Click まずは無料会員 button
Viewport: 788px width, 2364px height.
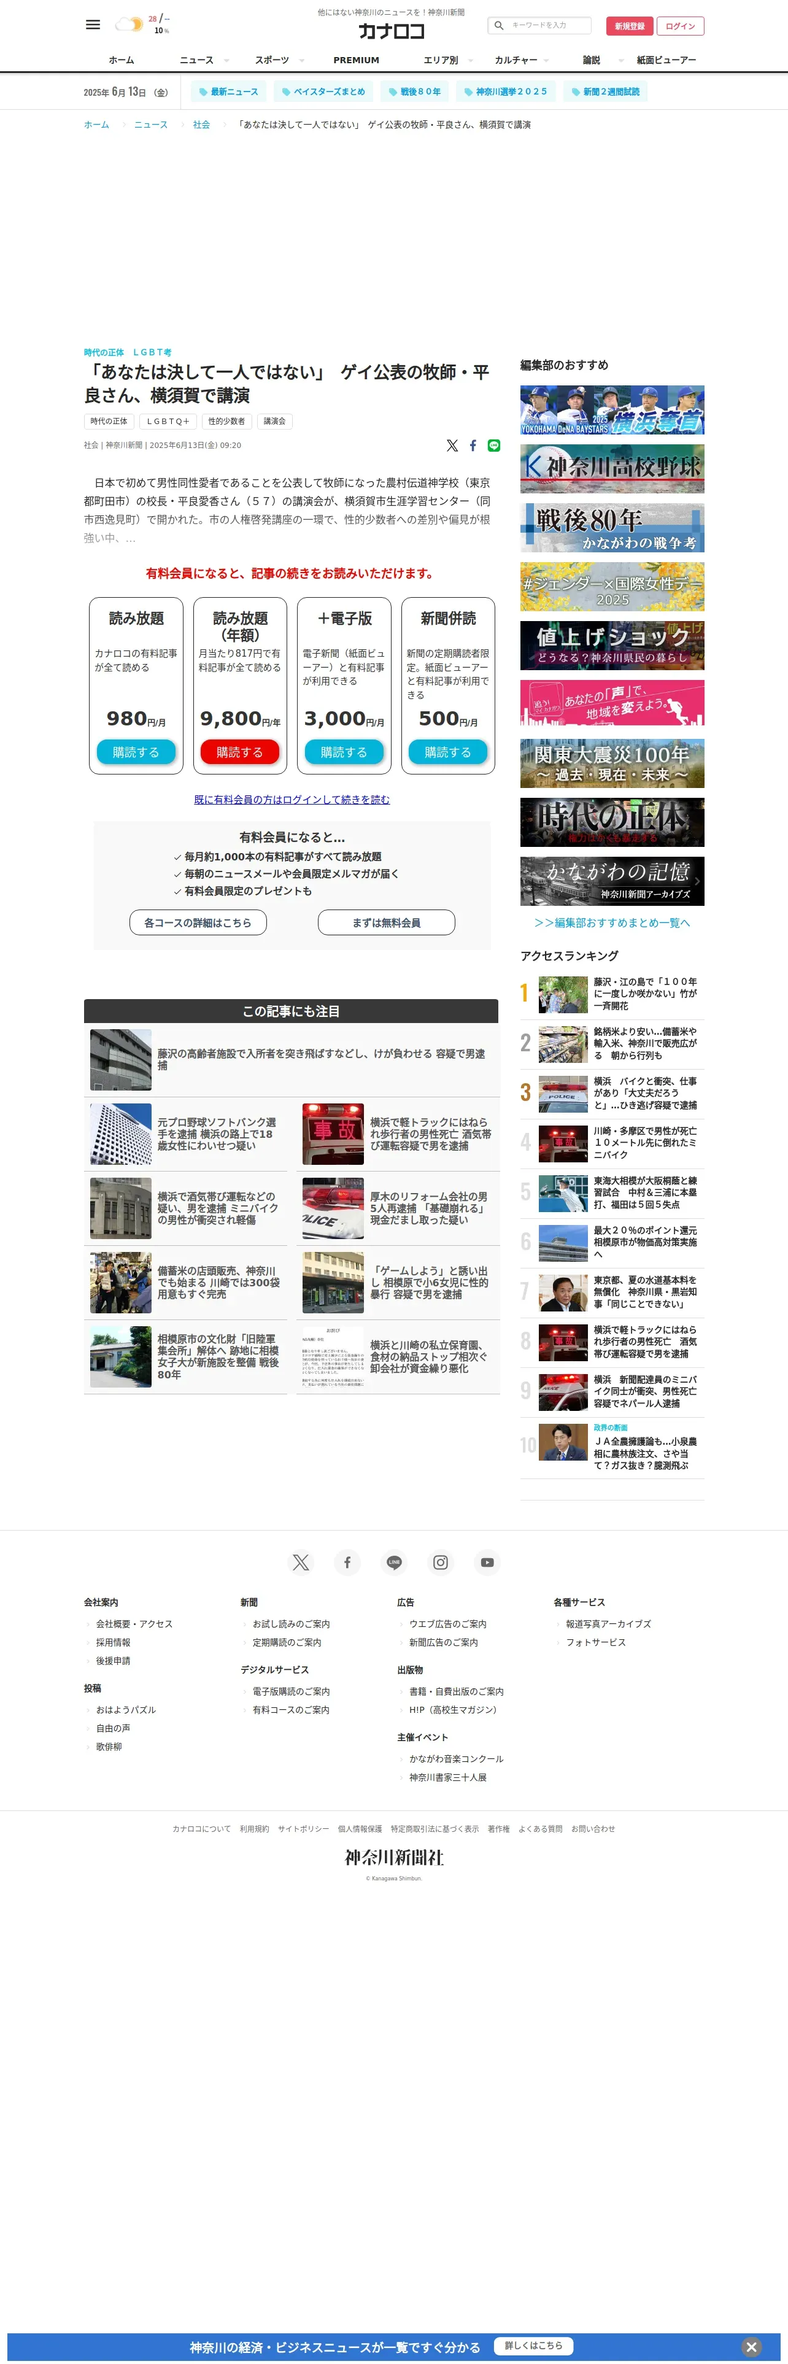tap(386, 922)
